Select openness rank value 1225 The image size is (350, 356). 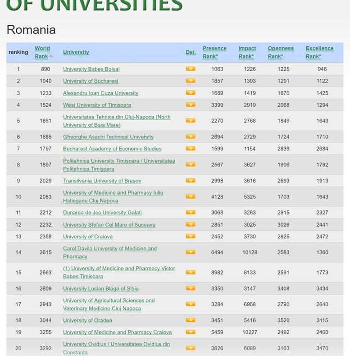coord(283,69)
